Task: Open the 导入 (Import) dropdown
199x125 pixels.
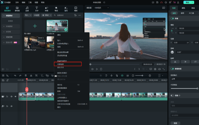Action: click(x=28, y=15)
